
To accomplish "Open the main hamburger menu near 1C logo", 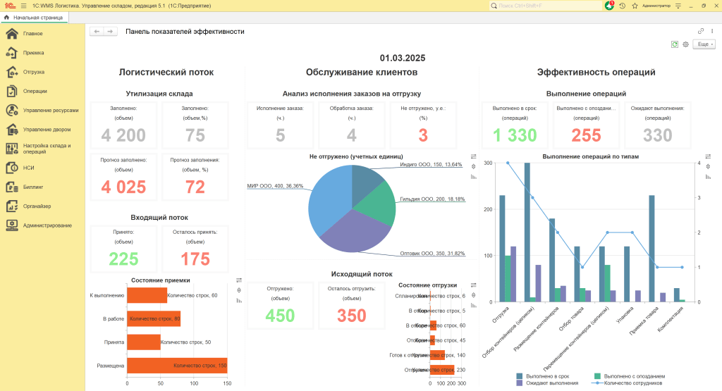I will pyautogui.click(x=23, y=6).
